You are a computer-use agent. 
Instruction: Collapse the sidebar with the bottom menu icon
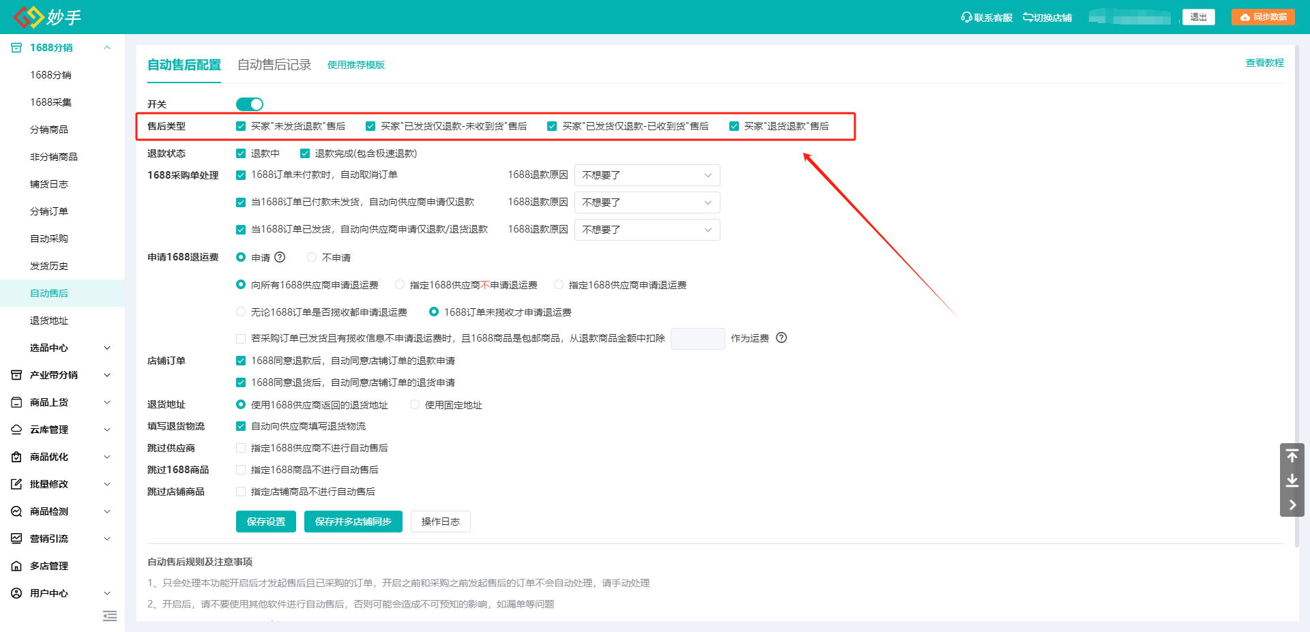pyautogui.click(x=110, y=616)
